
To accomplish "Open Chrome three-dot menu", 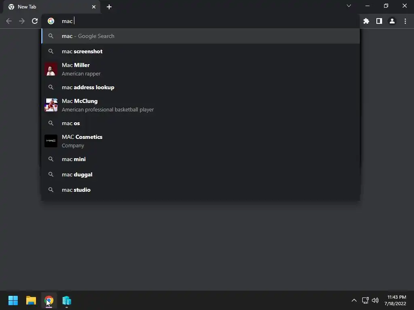I will pyautogui.click(x=405, y=21).
